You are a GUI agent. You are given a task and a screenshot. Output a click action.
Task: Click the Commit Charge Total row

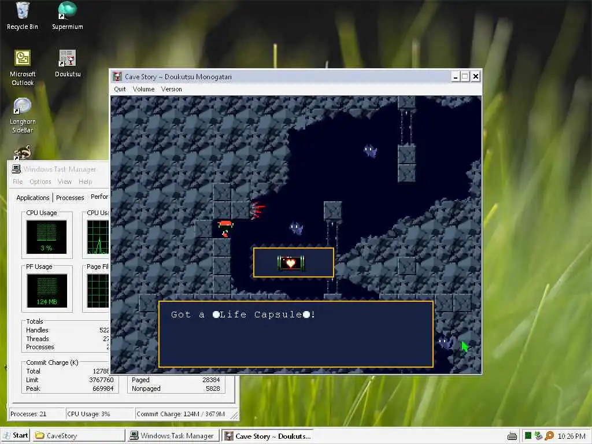67,371
